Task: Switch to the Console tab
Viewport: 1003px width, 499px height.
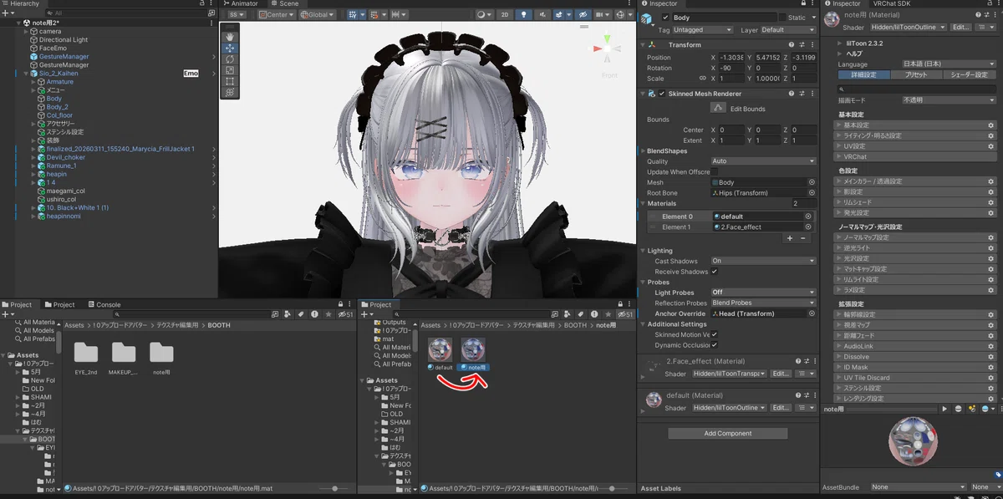Action: click(x=104, y=305)
